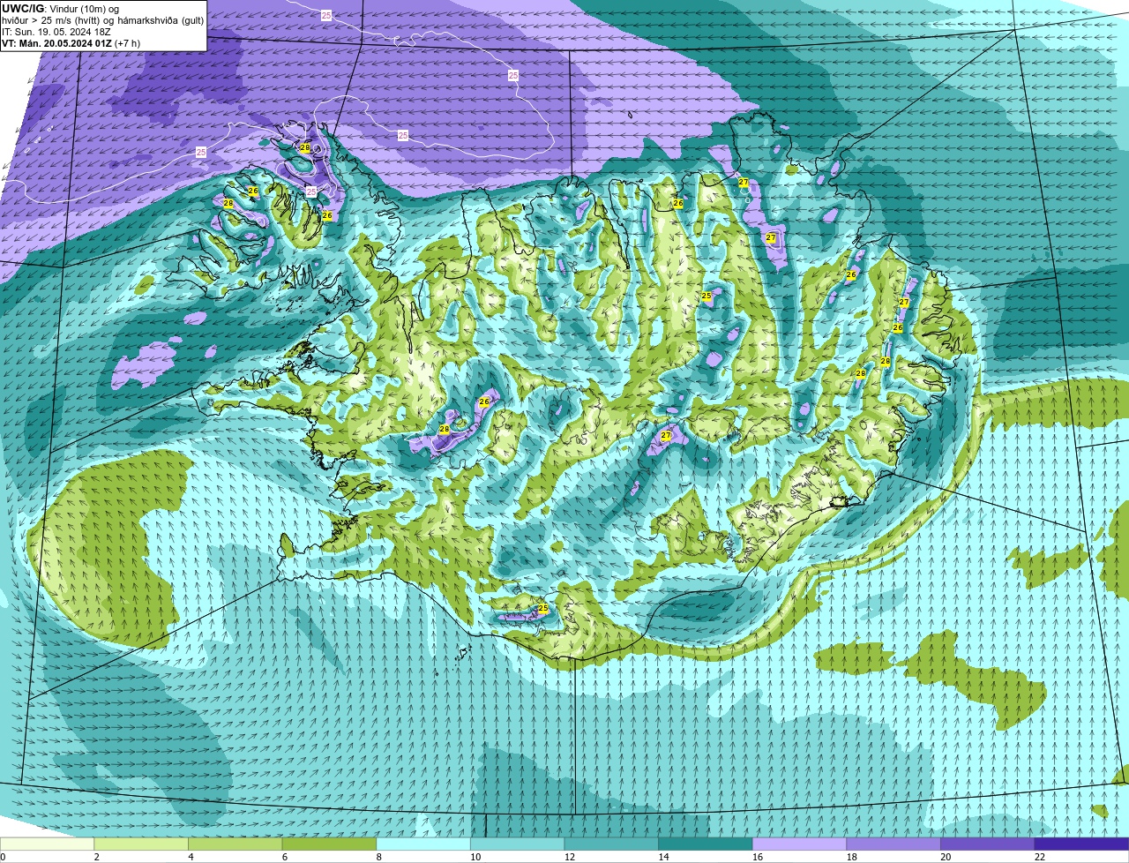This screenshot has width=1129, height=863.
Task: Click the 12–14 m/s teal legend swatch
Action: pos(611,844)
